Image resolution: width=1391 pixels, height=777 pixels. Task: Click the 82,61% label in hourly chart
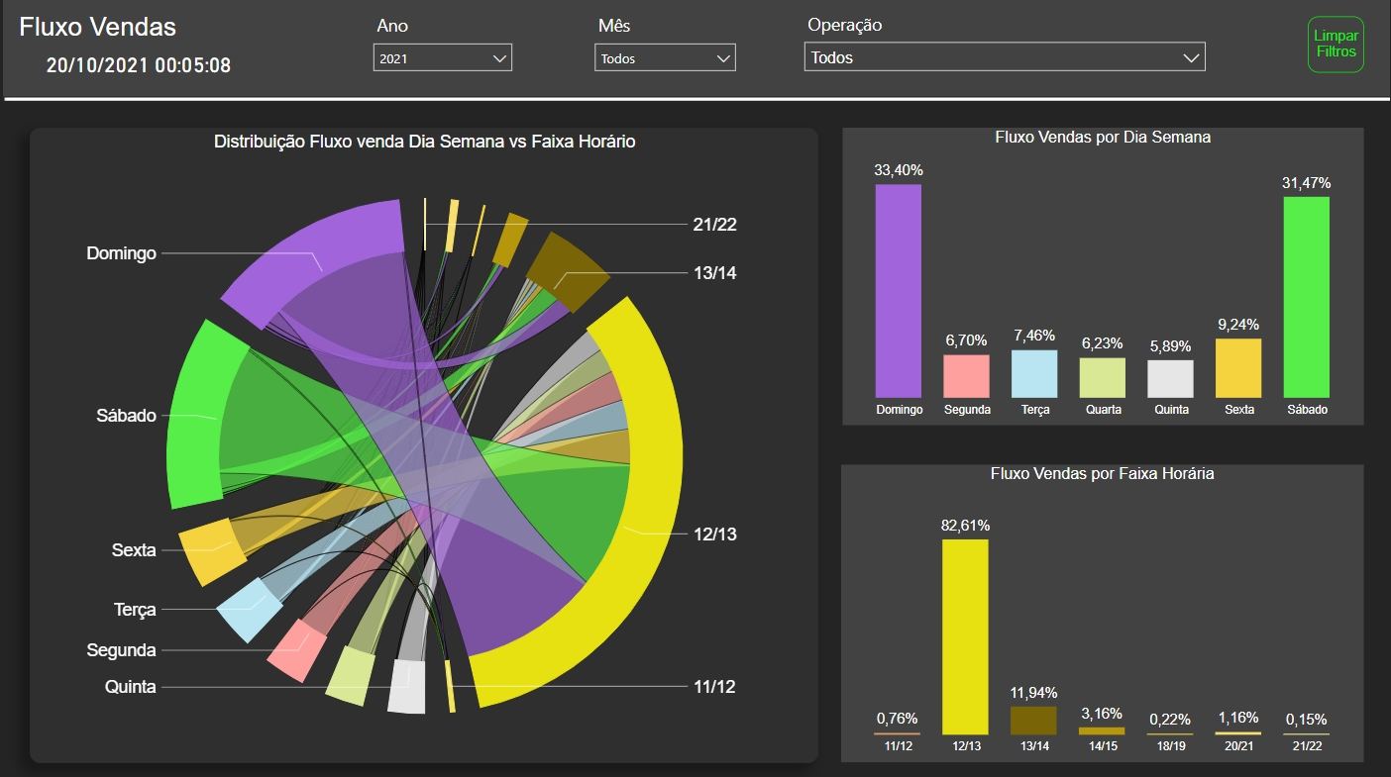click(966, 526)
